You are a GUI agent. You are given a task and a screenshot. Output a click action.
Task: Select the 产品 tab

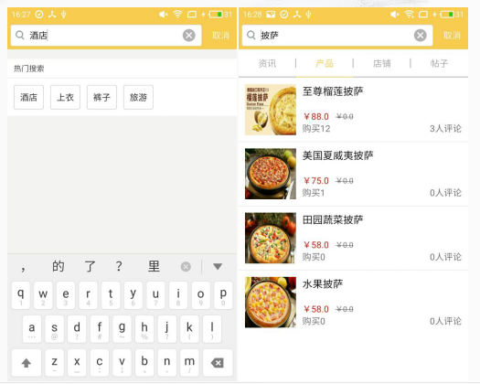coord(325,63)
